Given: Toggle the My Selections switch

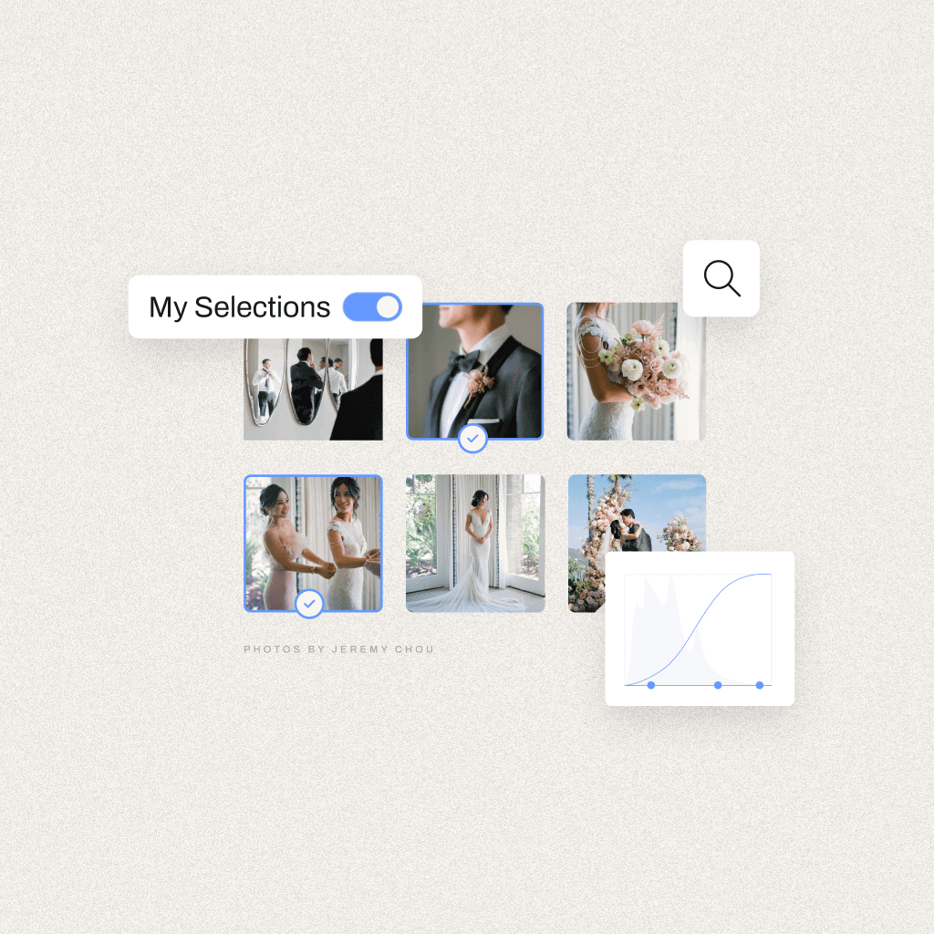Looking at the screenshot, I should [x=372, y=306].
